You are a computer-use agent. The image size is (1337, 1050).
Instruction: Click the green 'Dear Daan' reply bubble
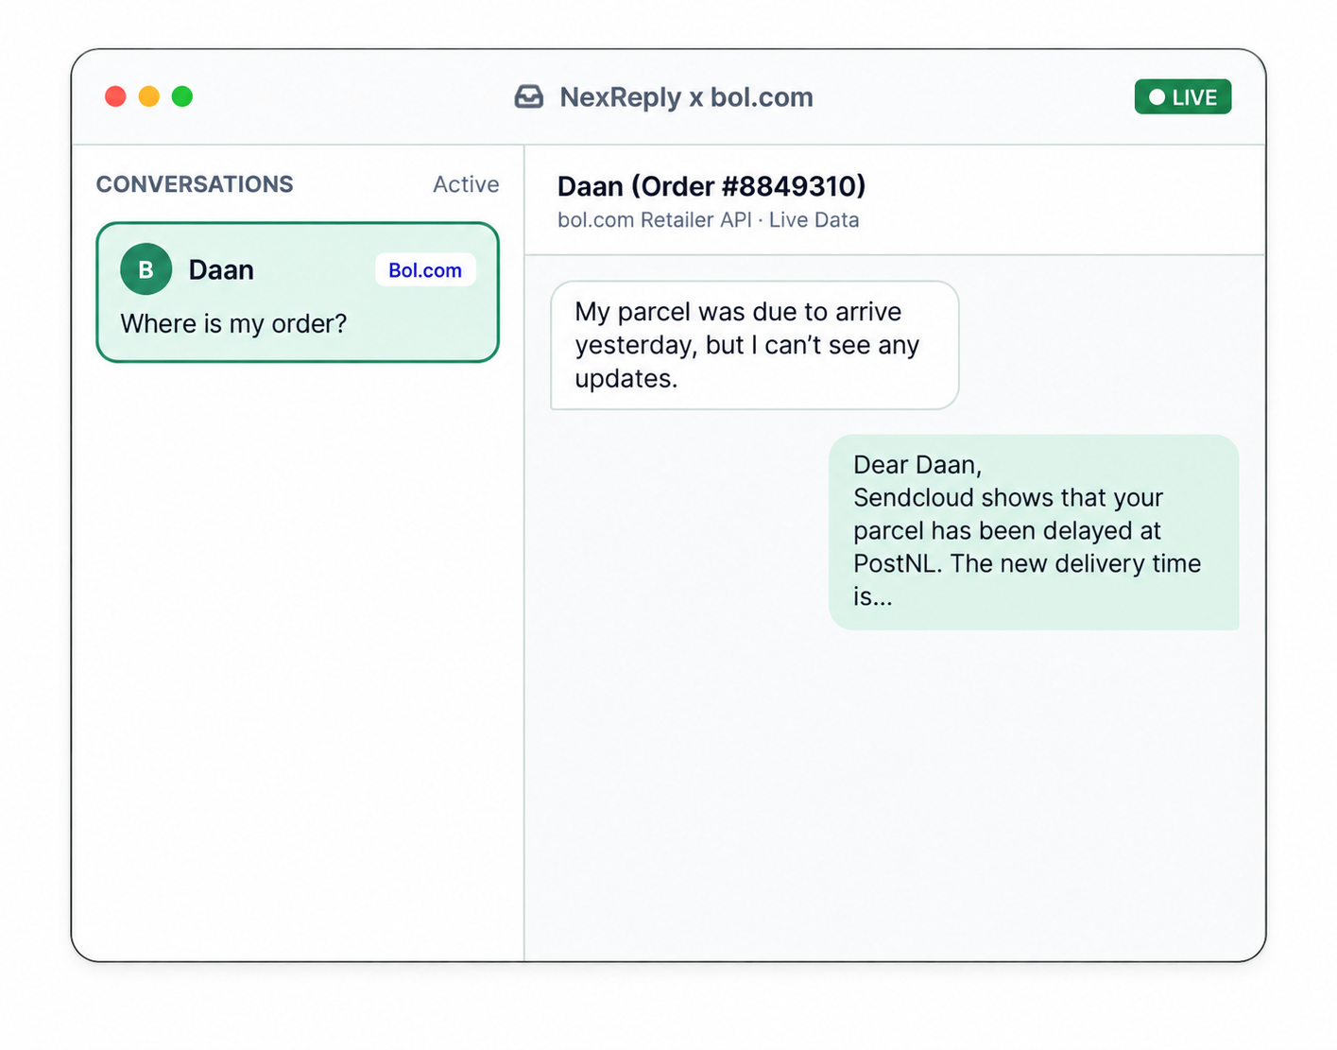coord(1034,532)
